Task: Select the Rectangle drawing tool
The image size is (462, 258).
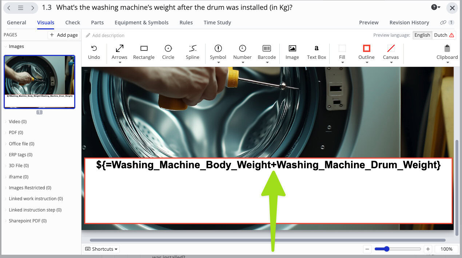Action: (x=144, y=52)
